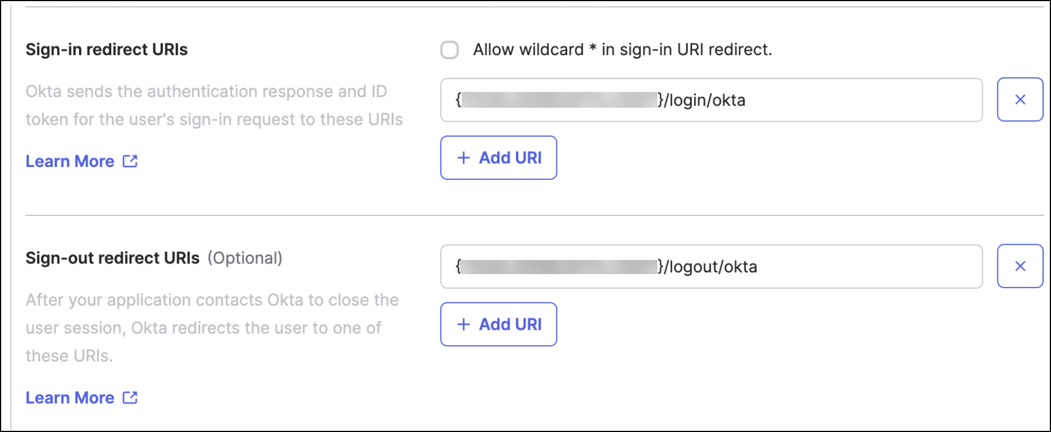Click Add URI under sign-out redirect URIs
This screenshot has width=1051, height=432.
[x=498, y=324]
